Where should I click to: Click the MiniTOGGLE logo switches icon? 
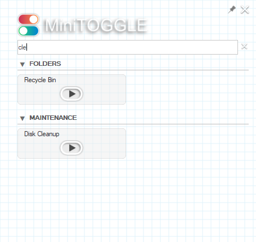point(29,25)
